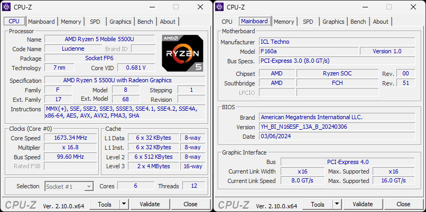This screenshot has height=212, width=426.
Task: Minimize the left CPU-Z window
Action: 152,7
